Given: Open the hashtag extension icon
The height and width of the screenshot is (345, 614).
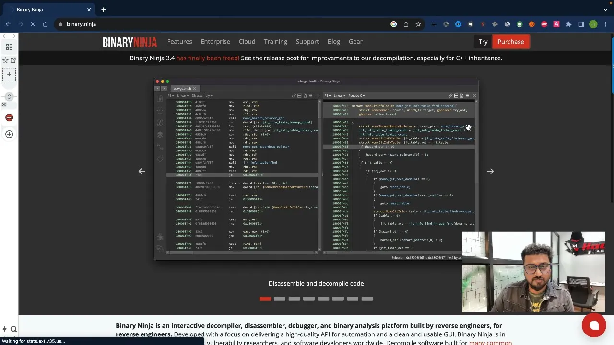Looking at the screenshot, I should click(x=471, y=24).
